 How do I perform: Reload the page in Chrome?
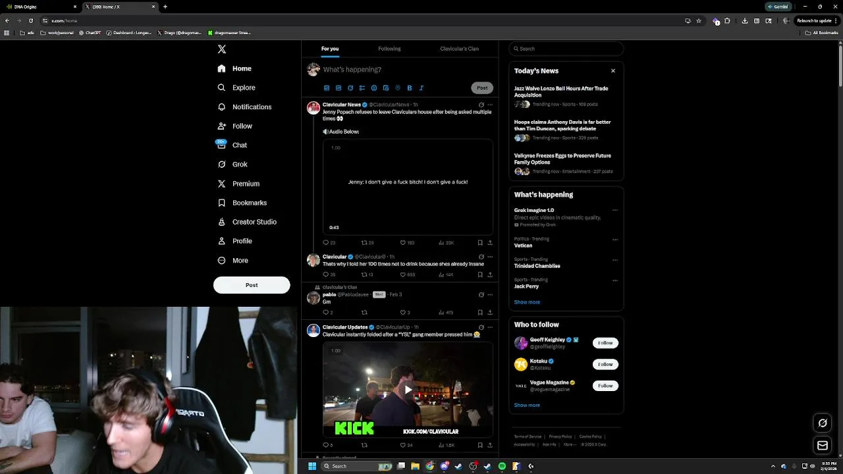(30, 20)
